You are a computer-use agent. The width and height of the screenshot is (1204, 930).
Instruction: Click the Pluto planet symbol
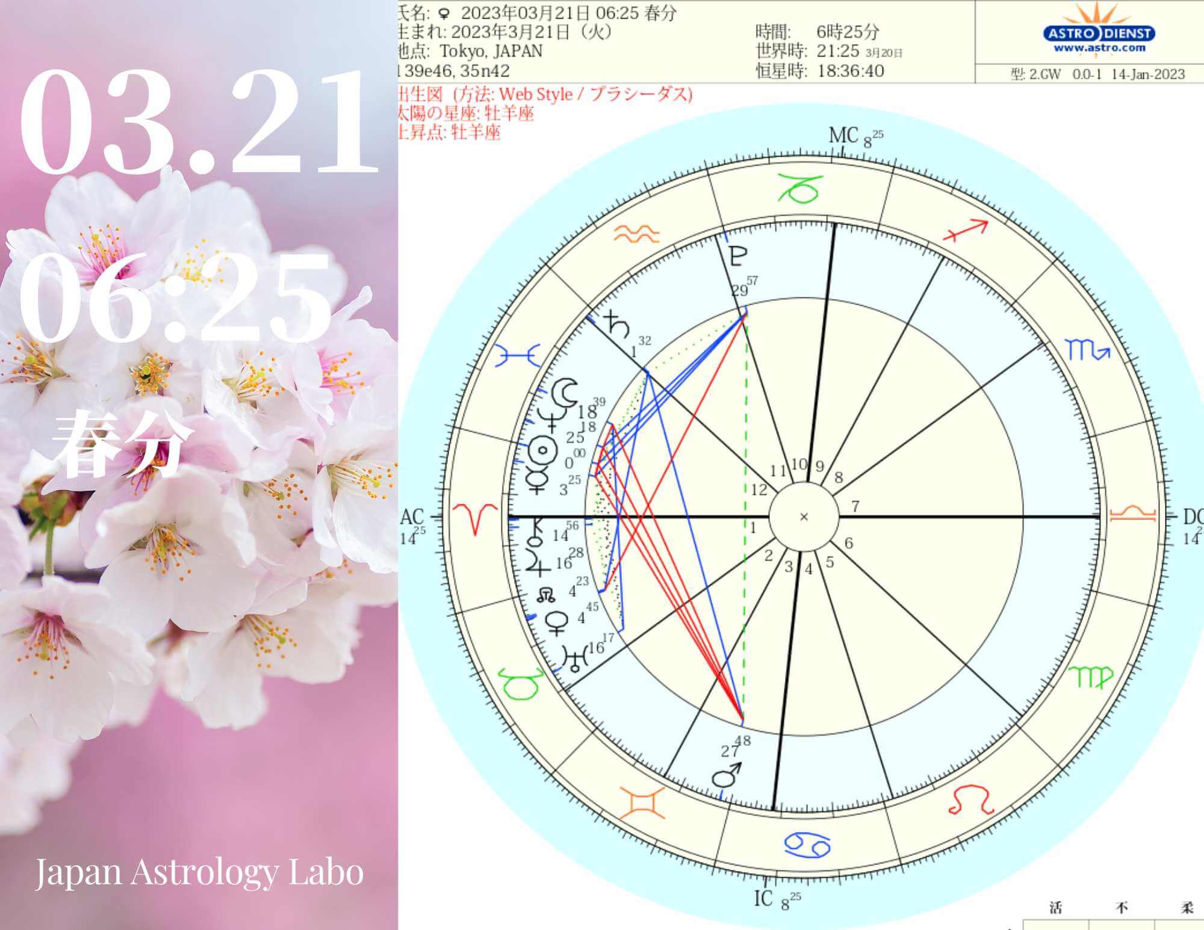click(737, 256)
